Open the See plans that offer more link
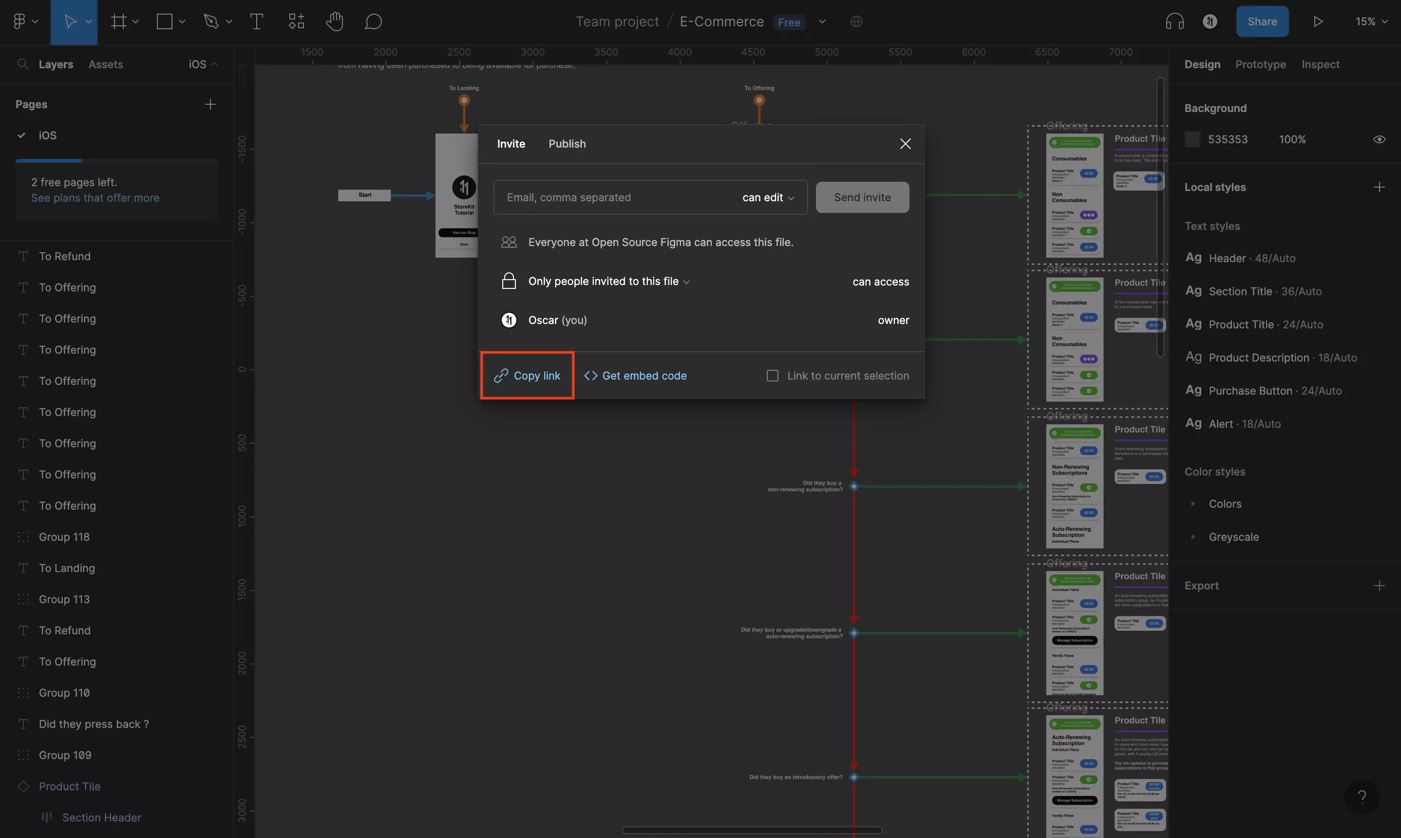The width and height of the screenshot is (1401, 838). [95, 198]
